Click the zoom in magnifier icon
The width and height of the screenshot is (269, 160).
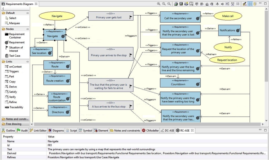(158, 4)
